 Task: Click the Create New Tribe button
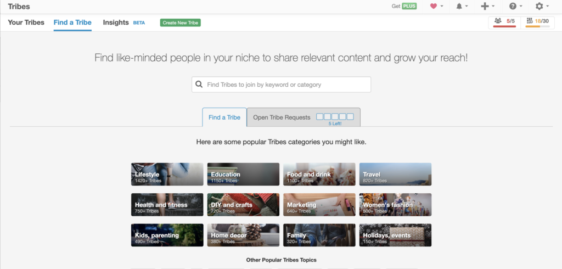[180, 23]
